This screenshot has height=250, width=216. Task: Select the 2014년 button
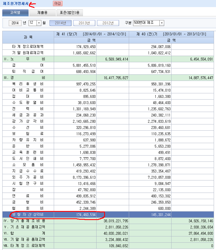pos(61,23)
